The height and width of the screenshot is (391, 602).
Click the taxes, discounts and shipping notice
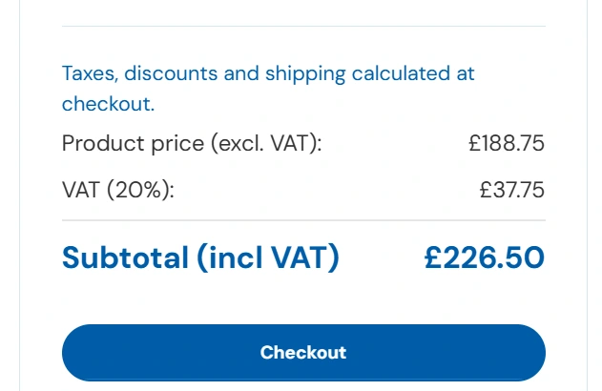pyautogui.click(x=268, y=88)
